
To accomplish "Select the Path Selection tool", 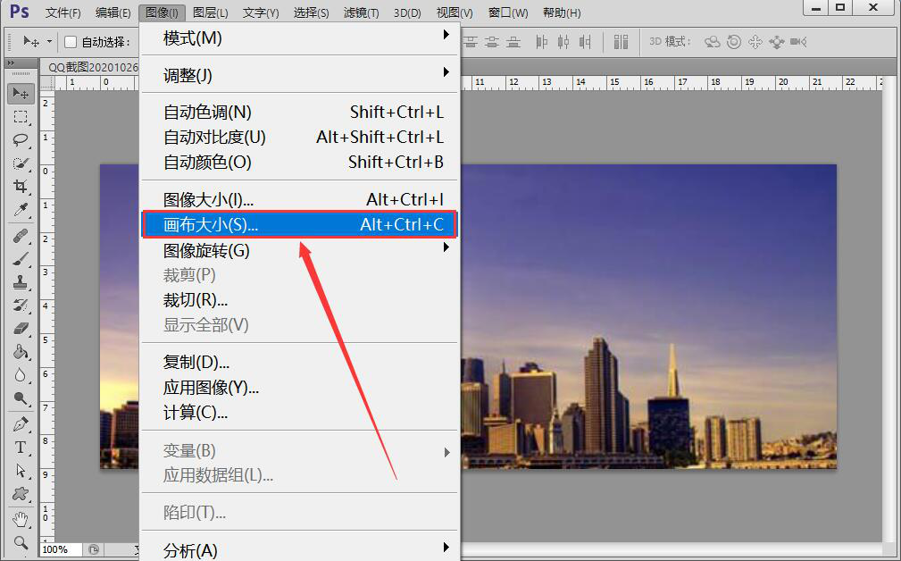I will pyautogui.click(x=21, y=470).
